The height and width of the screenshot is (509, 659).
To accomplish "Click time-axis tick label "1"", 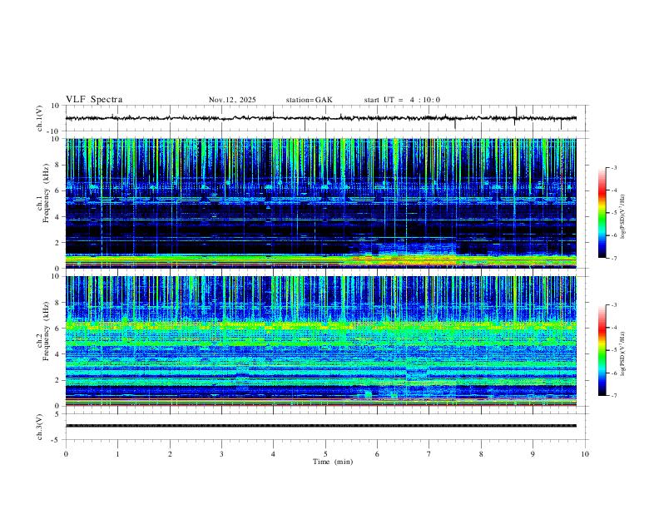I will (117, 454).
